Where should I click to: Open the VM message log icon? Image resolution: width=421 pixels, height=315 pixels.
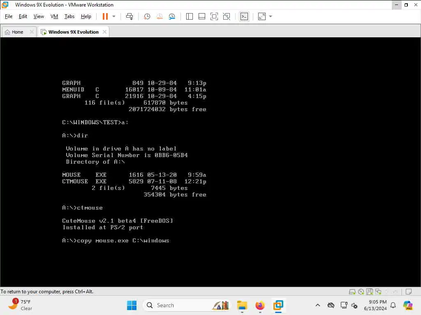click(409, 292)
